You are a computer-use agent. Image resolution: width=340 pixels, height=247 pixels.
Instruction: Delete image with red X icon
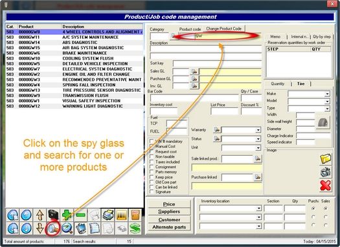326,186
